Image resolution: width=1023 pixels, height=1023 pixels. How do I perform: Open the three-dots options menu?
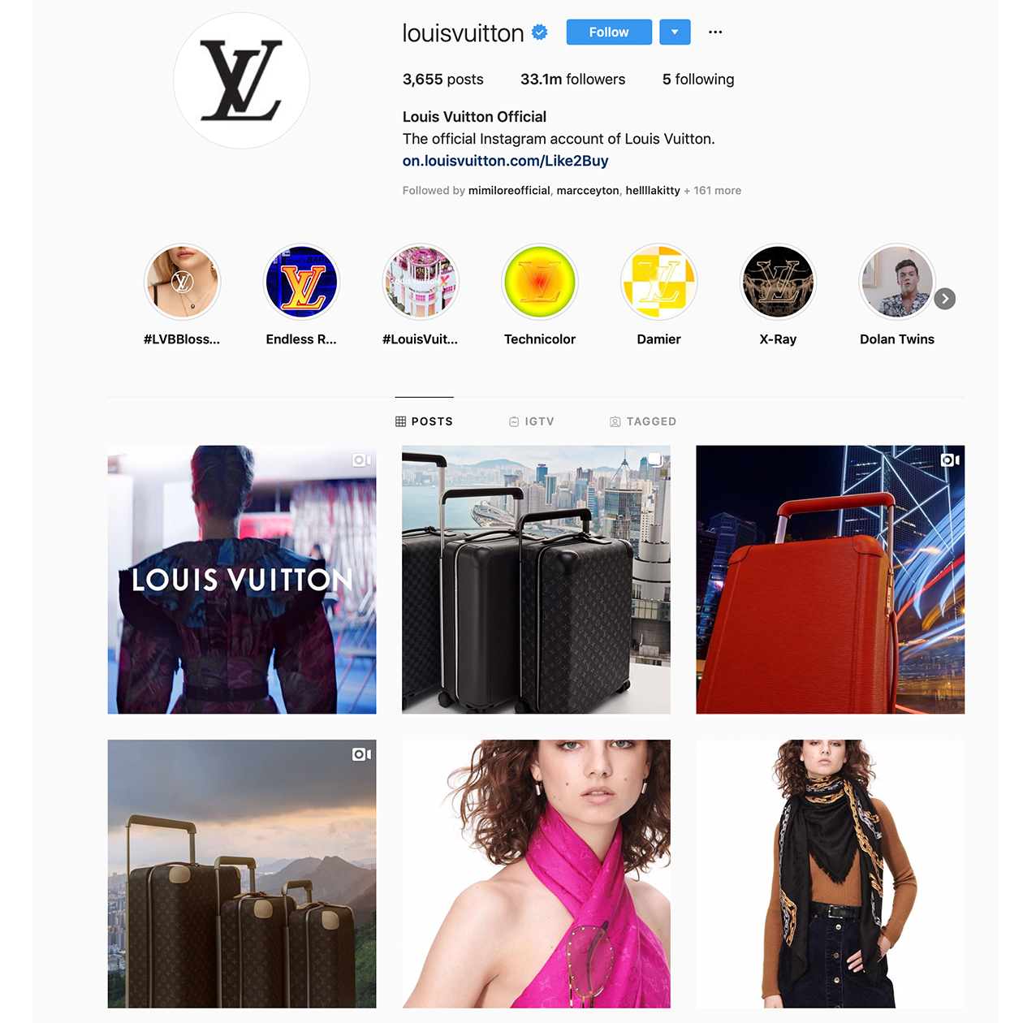(715, 32)
